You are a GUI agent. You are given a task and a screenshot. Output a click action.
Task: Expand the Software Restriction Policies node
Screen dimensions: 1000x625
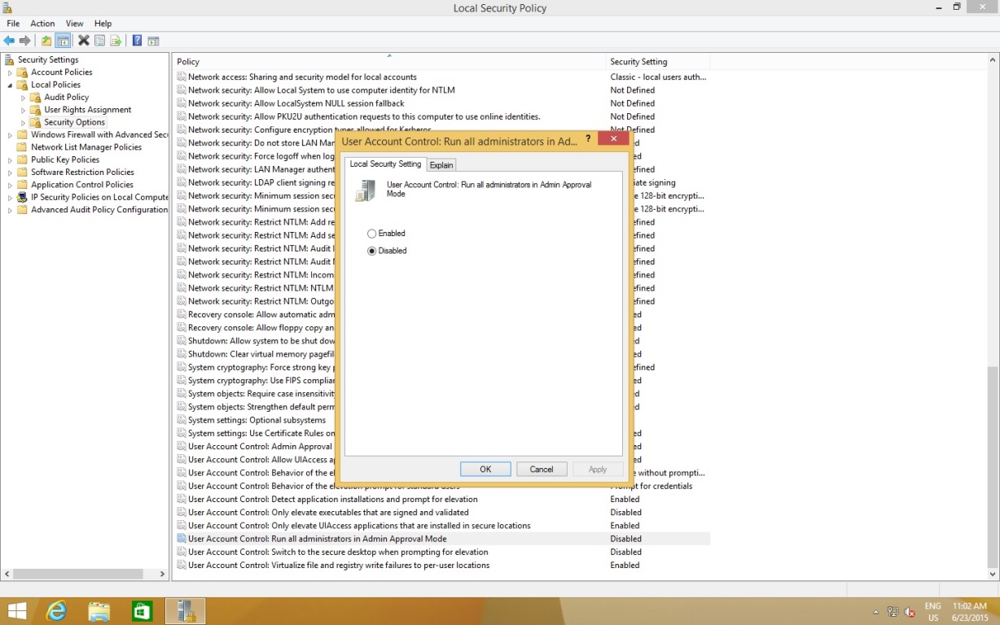tap(10, 173)
